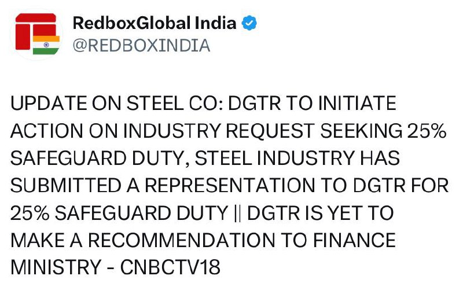Click the Indian flag in the avatar
463x283 pixels.
click(46, 45)
